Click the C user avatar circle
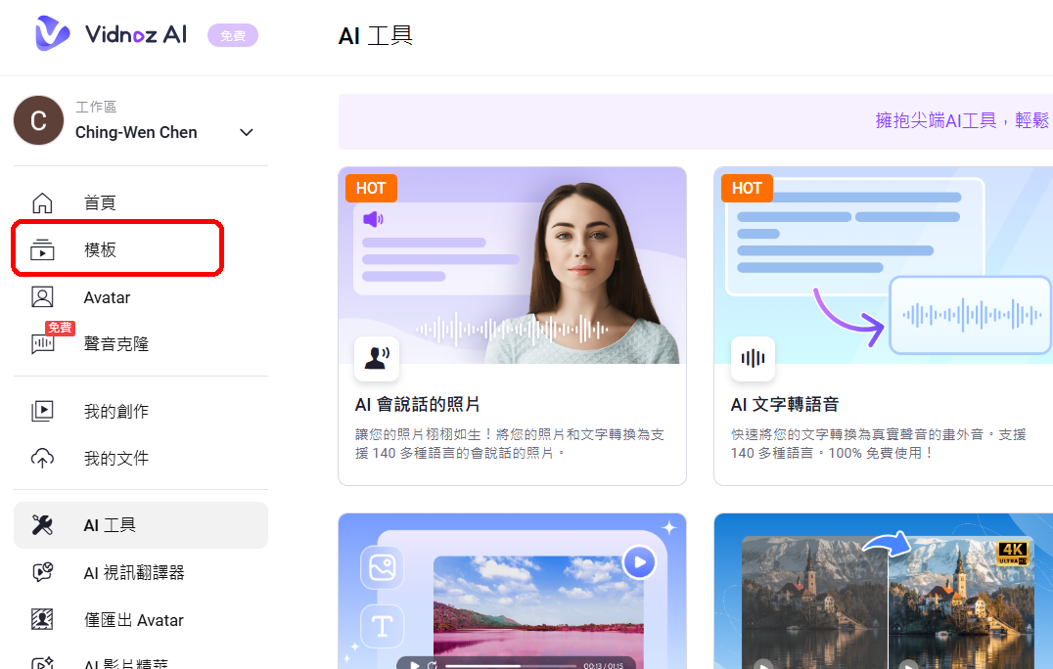The width and height of the screenshot is (1053, 669). coord(38,120)
